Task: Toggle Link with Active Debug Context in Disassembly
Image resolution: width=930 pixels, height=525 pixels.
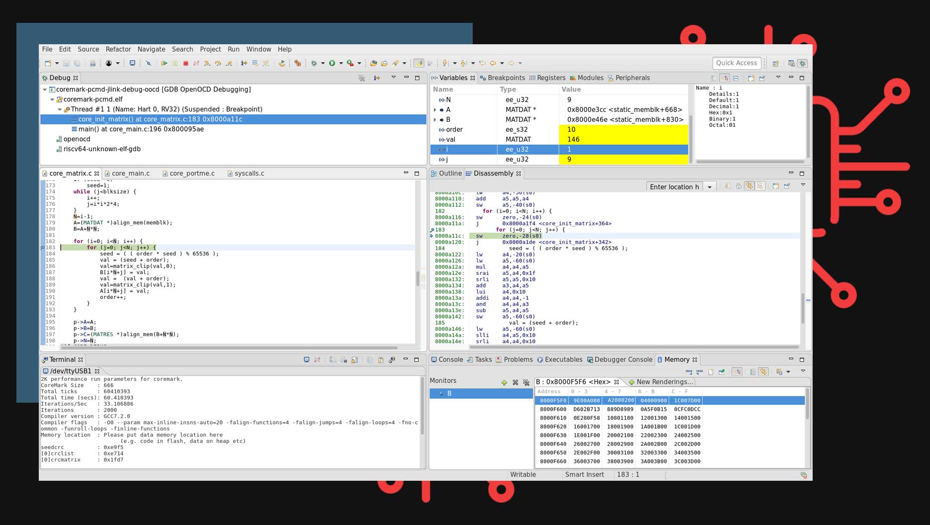Action: (749, 186)
